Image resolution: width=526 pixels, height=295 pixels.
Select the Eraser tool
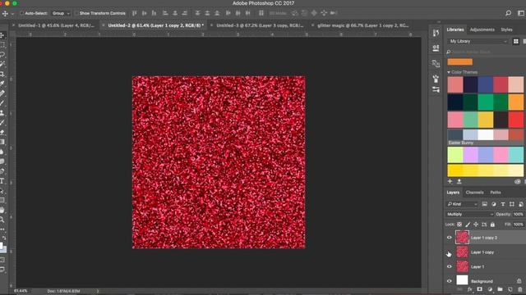[x=2, y=132]
